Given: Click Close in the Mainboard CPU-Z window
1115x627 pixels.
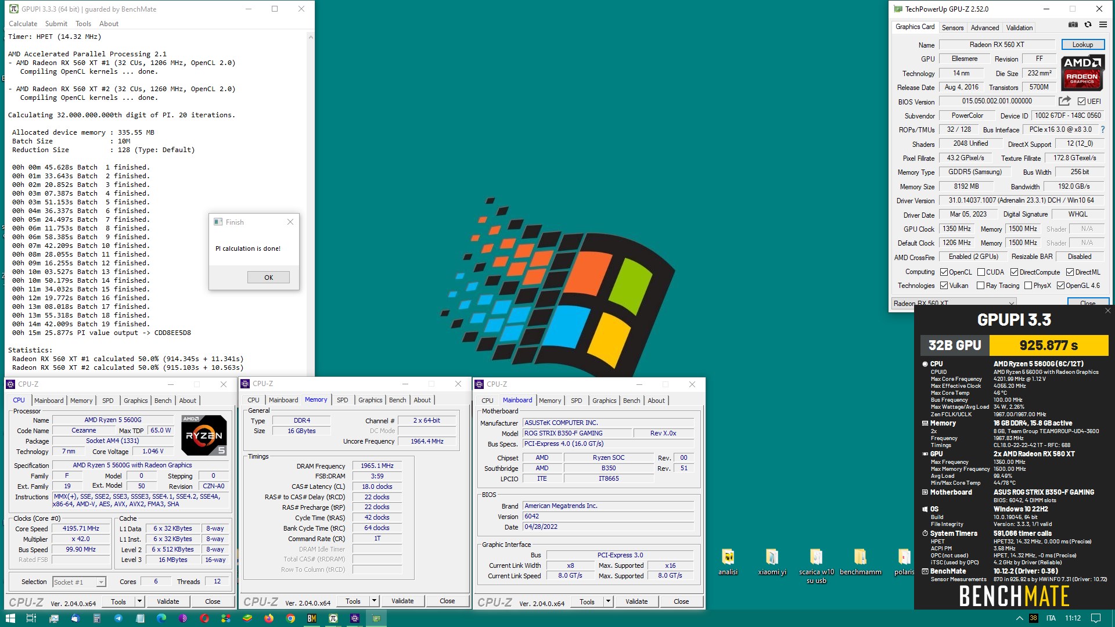Looking at the screenshot, I should 681,601.
